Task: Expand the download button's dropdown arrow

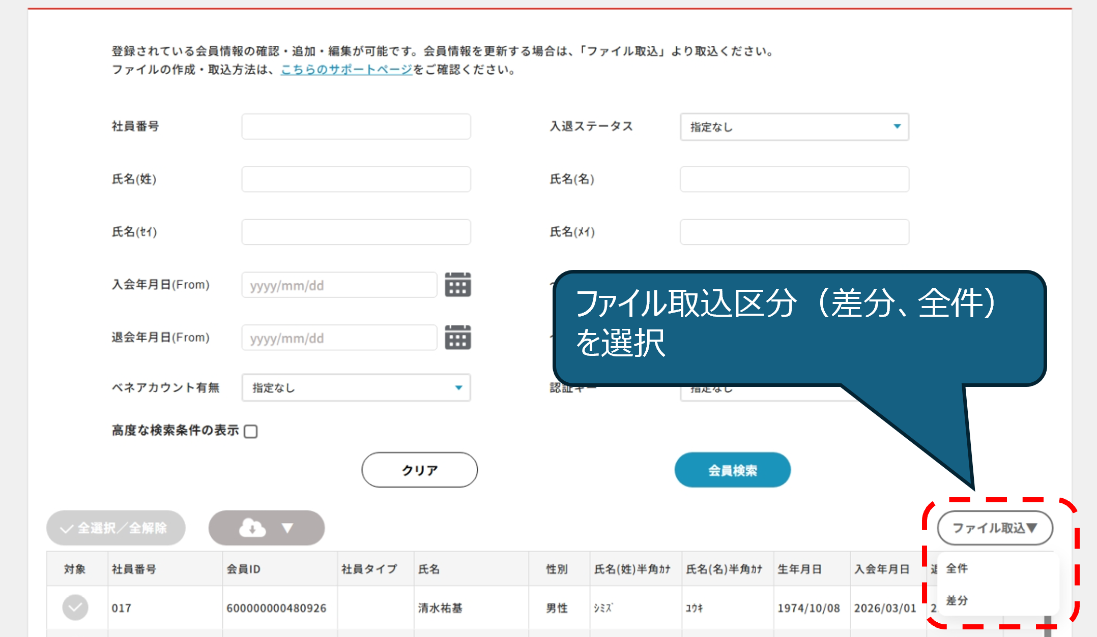Action: [287, 528]
